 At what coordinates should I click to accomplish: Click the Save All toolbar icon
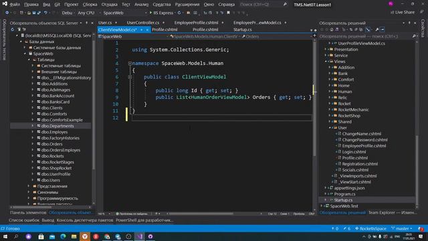pyautogui.click(x=39, y=13)
